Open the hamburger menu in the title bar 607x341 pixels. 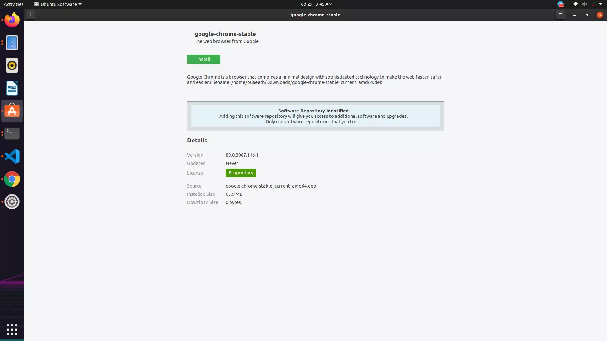(x=560, y=15)
